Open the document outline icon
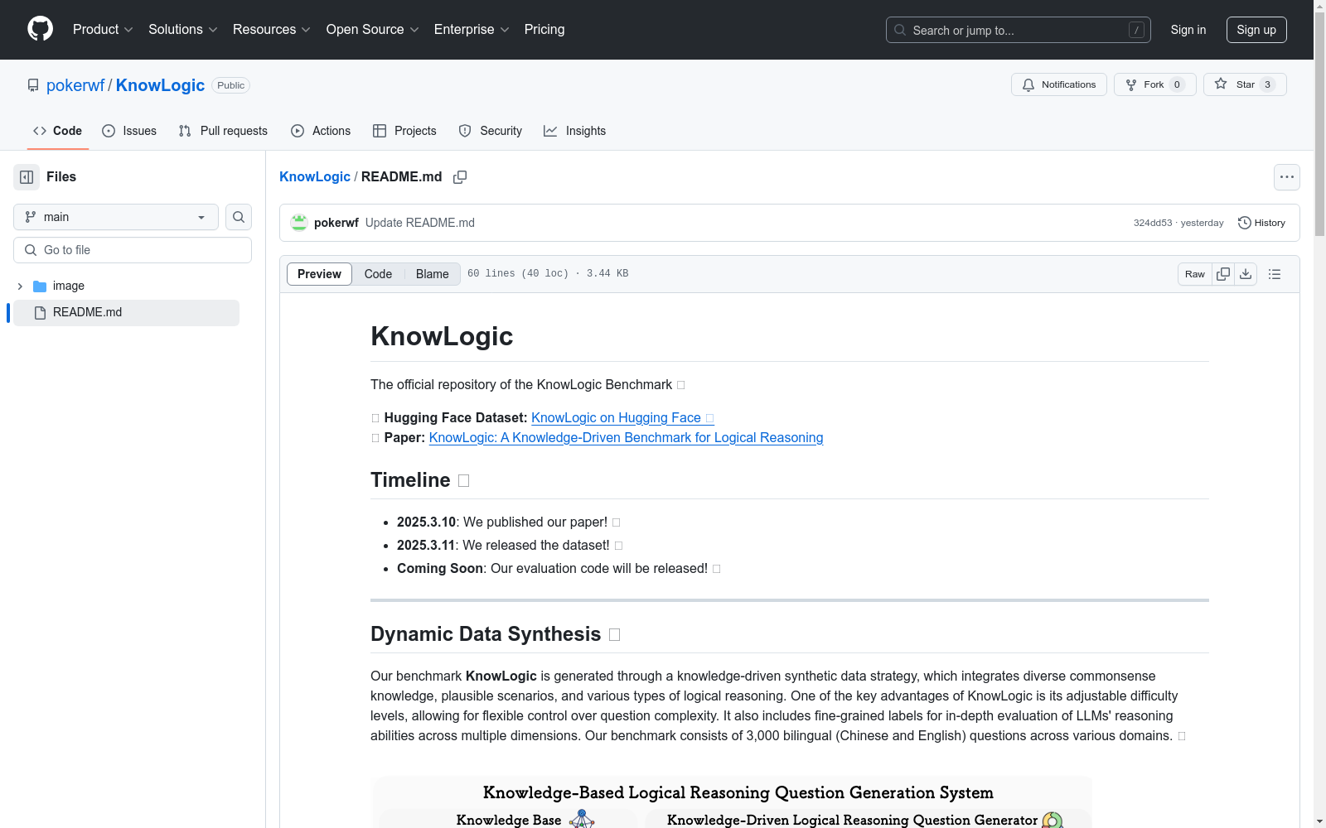1326x828 pixels. [1275, 274]
